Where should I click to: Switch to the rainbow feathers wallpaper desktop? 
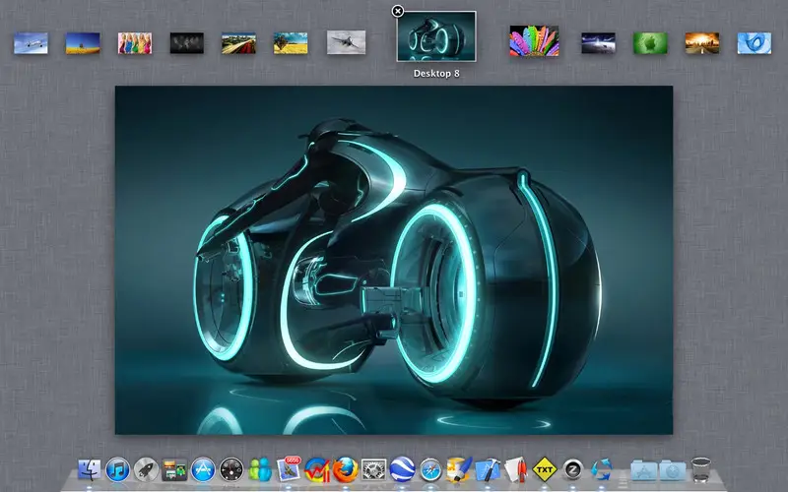(x=534, y=40)
